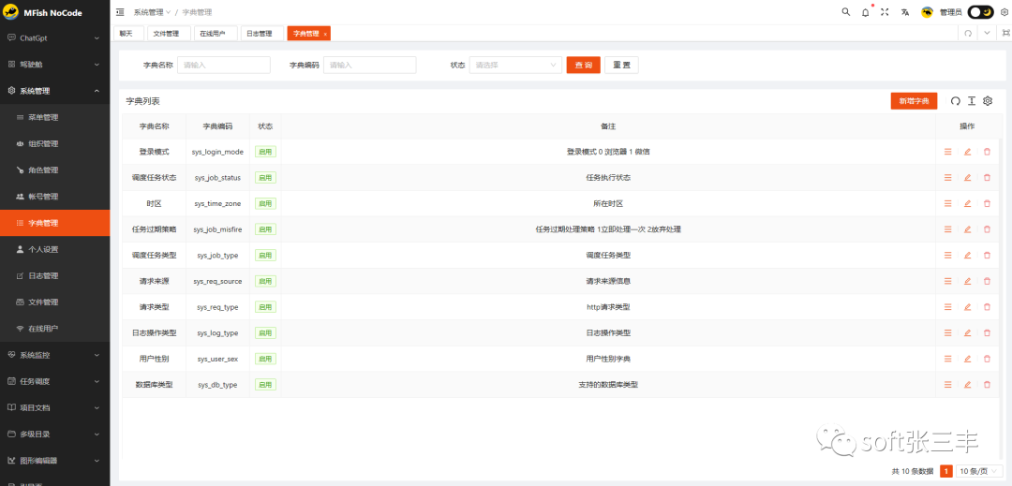Delete the sys_db_type dictionary
The width and height of the screenshot is (1012, 486).
pyautogui.click(x=987, y=384)
